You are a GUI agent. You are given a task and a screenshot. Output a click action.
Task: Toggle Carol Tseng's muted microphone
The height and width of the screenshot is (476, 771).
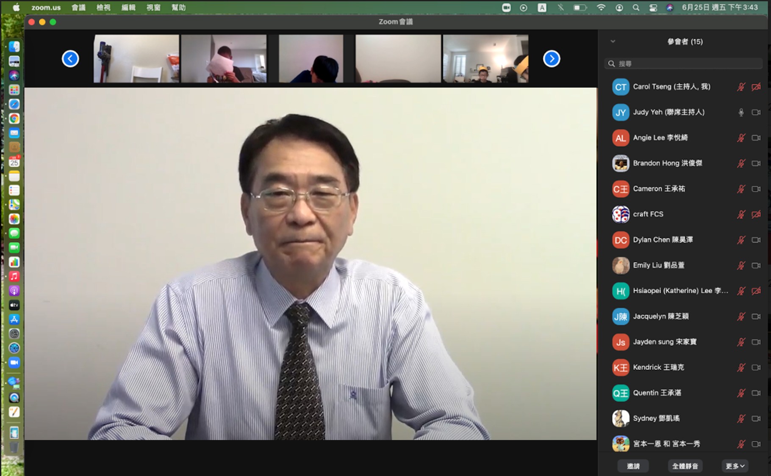coord(741,87)
